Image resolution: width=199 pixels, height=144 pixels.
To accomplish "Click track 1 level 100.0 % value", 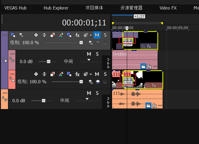I will [30, 43].
